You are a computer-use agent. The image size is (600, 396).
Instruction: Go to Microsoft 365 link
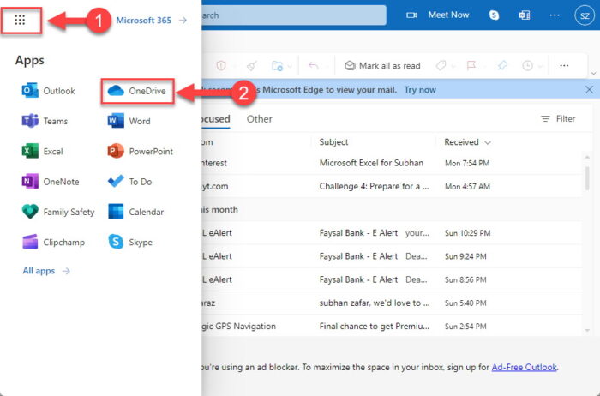[x=152, y=21]
